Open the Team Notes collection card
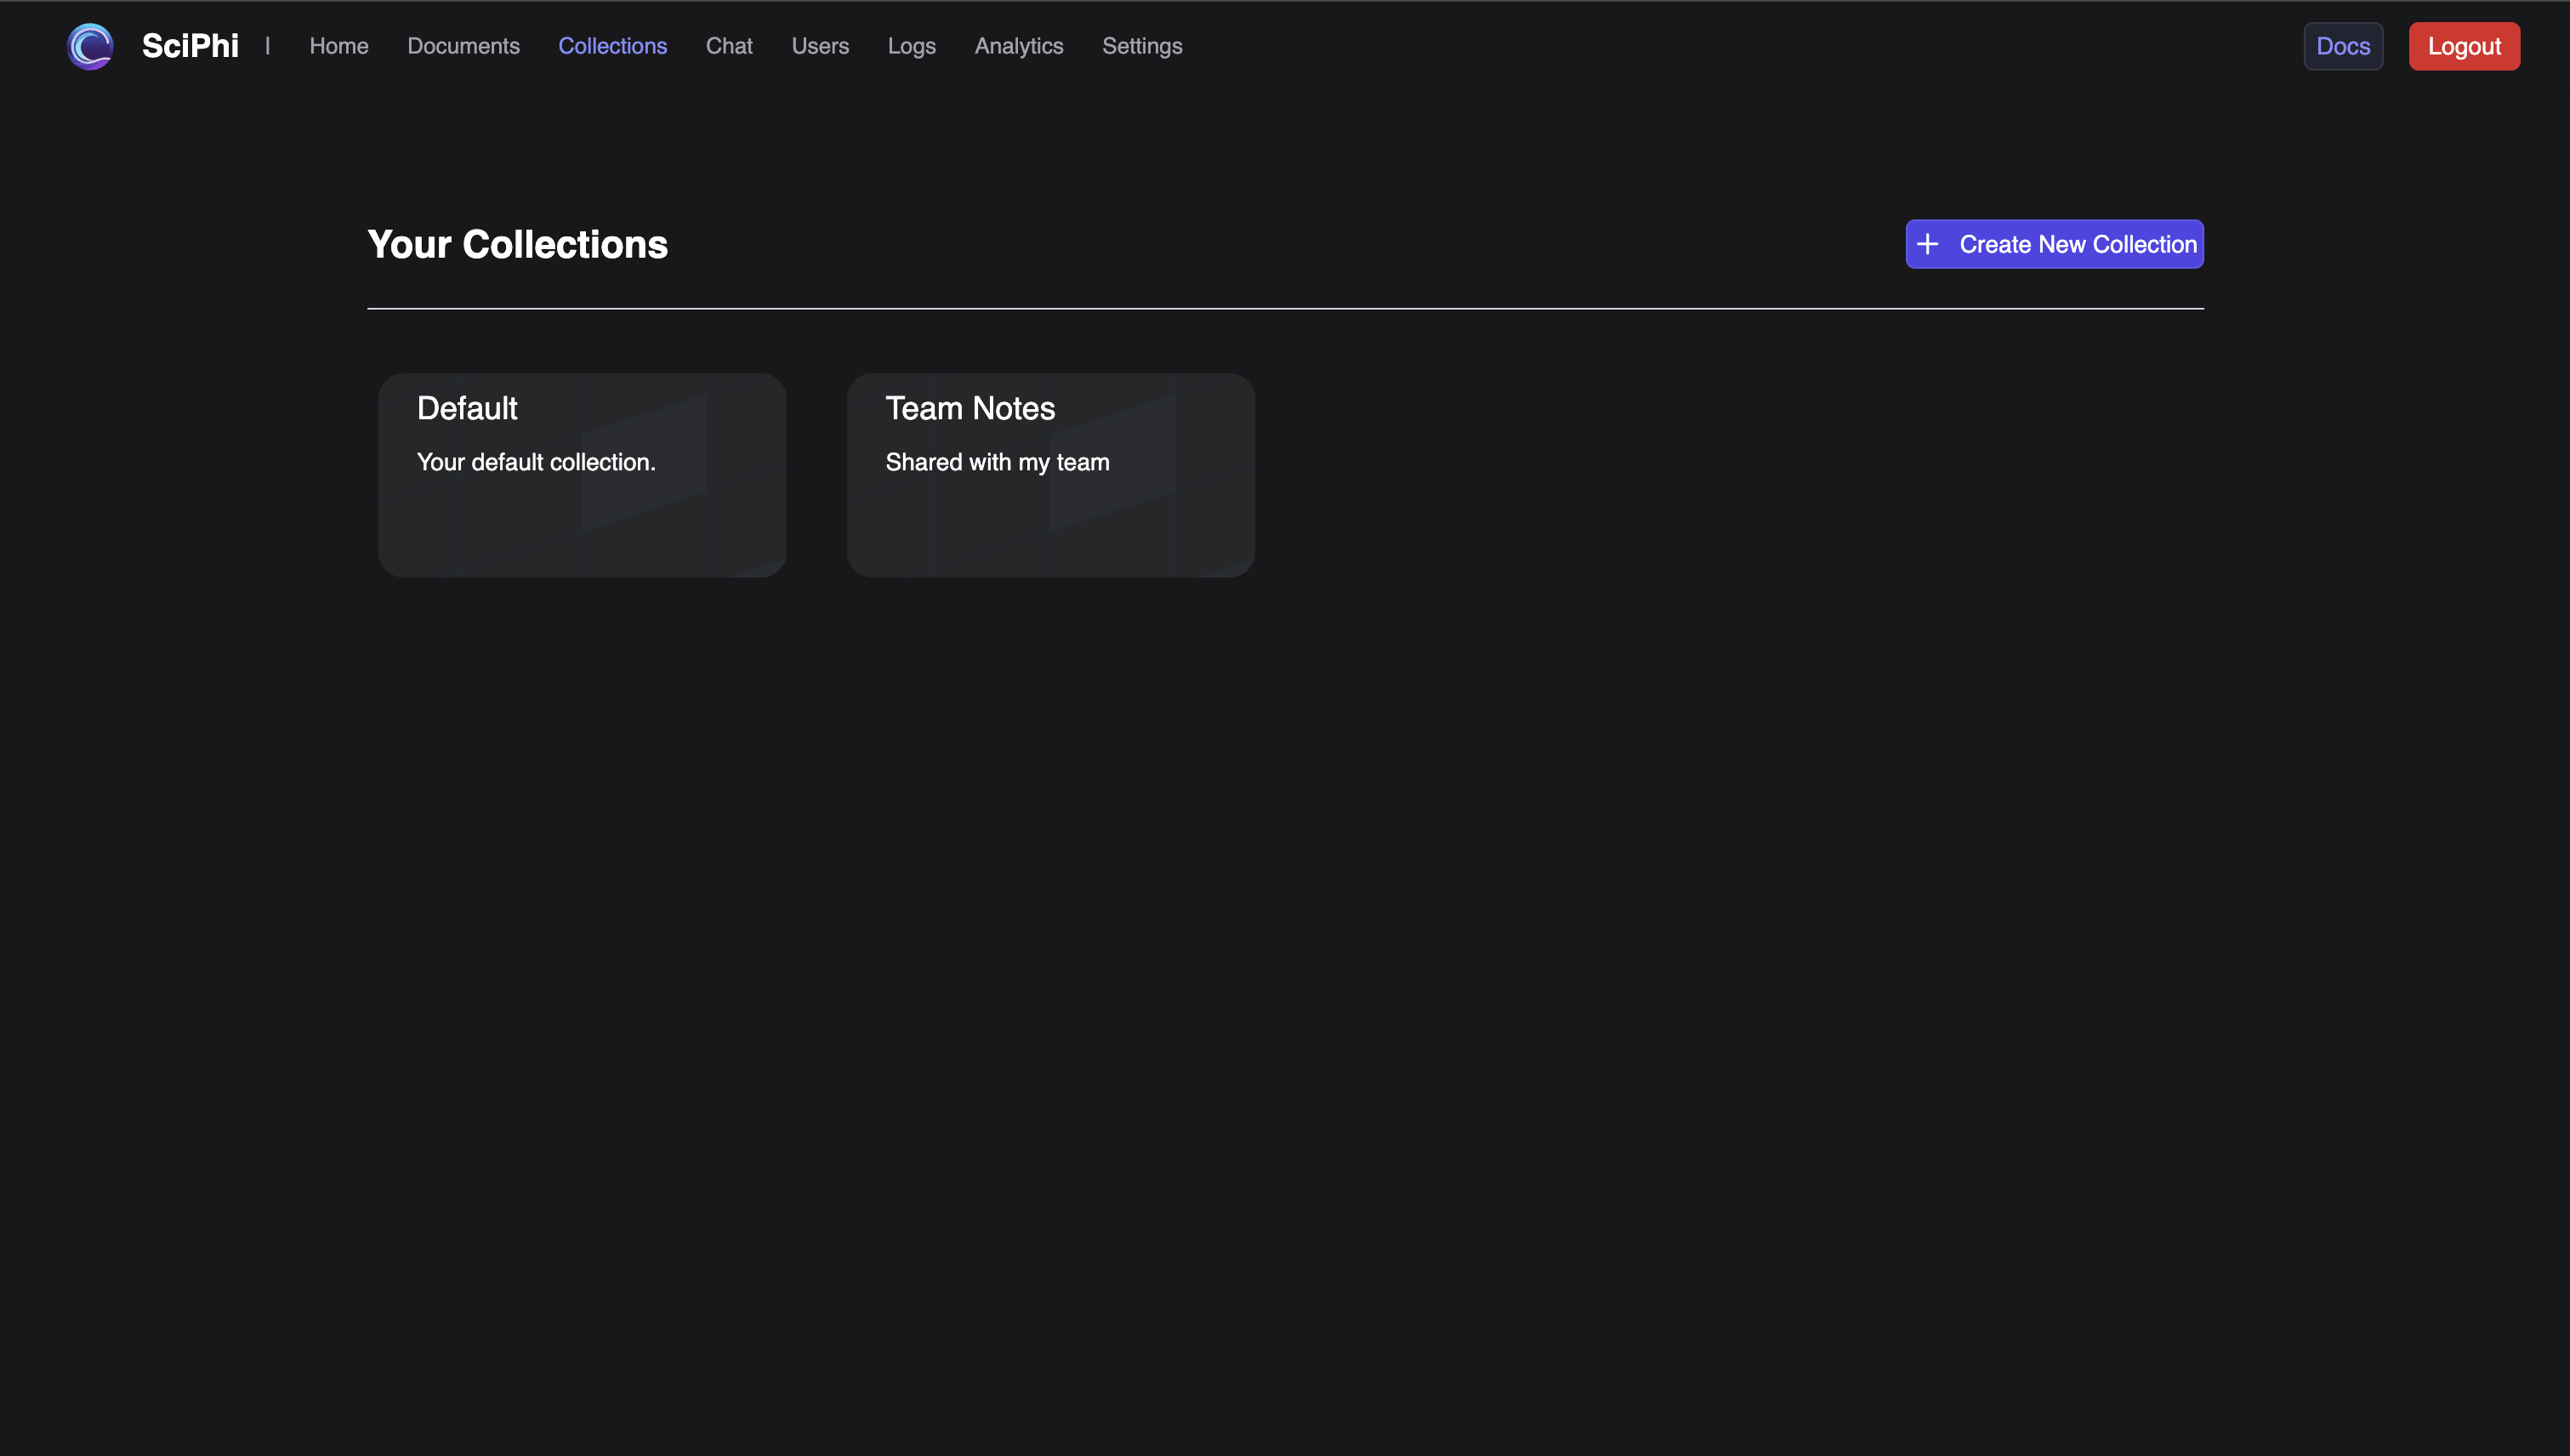 (x=1050, y=475)
